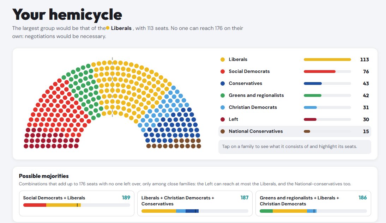
Task: Open Greens and regionalists + Liberals card
Action: click(313, 203)
